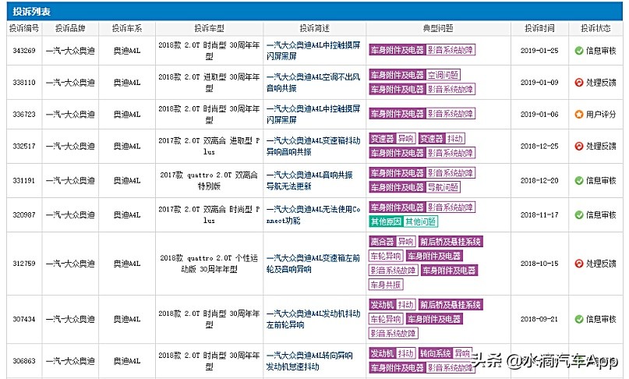Click orange star icon for complaint 336723

tap(578, 115)
